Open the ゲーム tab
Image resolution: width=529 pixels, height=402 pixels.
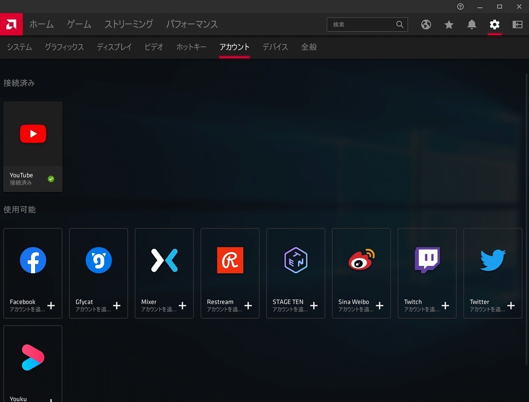point(79,24)
